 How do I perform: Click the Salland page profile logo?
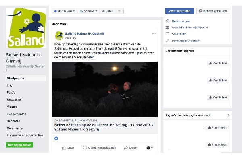(x=26, y=28)
